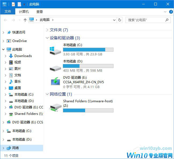Viewport: 174px width, 159px height.
Task: Click the Shared Folders network drive icon
Action: tap(55, 108)
